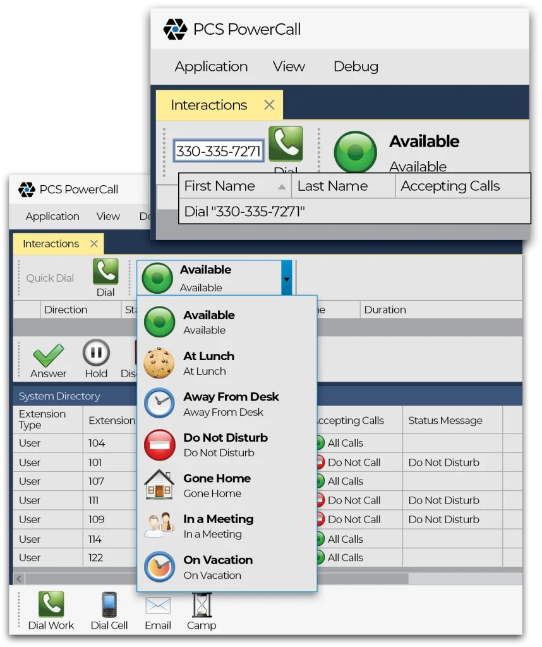This screenshot has width=542, height=647.
Task: Click "All Calls" for extension 104
Action: point(346,443)
